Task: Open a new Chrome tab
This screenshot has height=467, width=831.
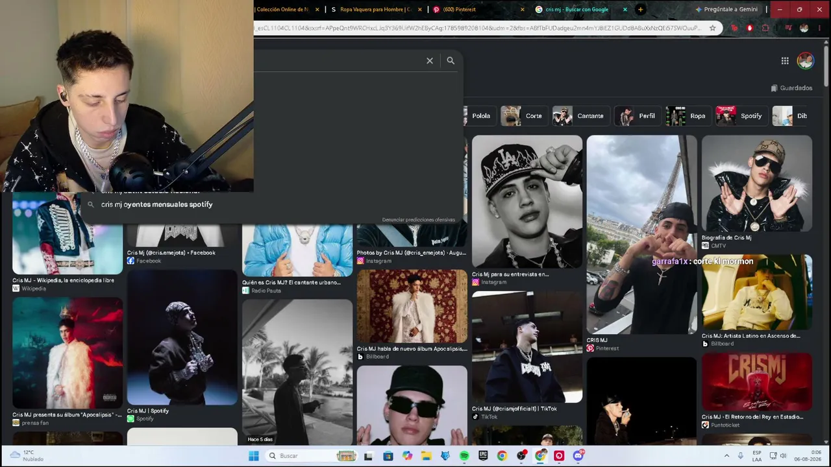Action: coord(640,9)
